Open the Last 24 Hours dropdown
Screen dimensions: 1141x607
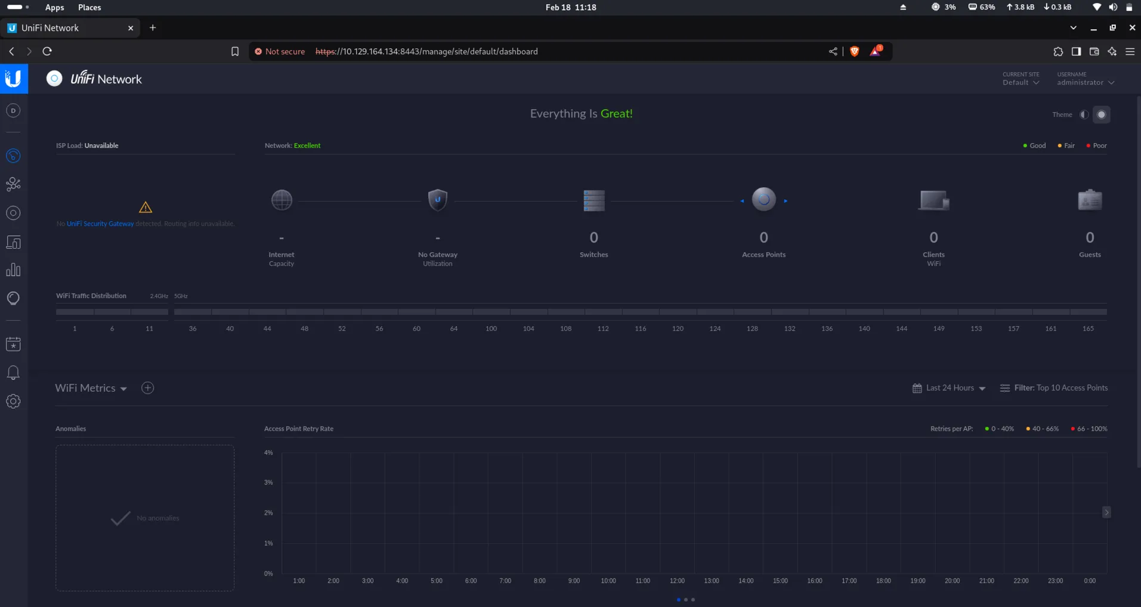[x=949, y=388]
